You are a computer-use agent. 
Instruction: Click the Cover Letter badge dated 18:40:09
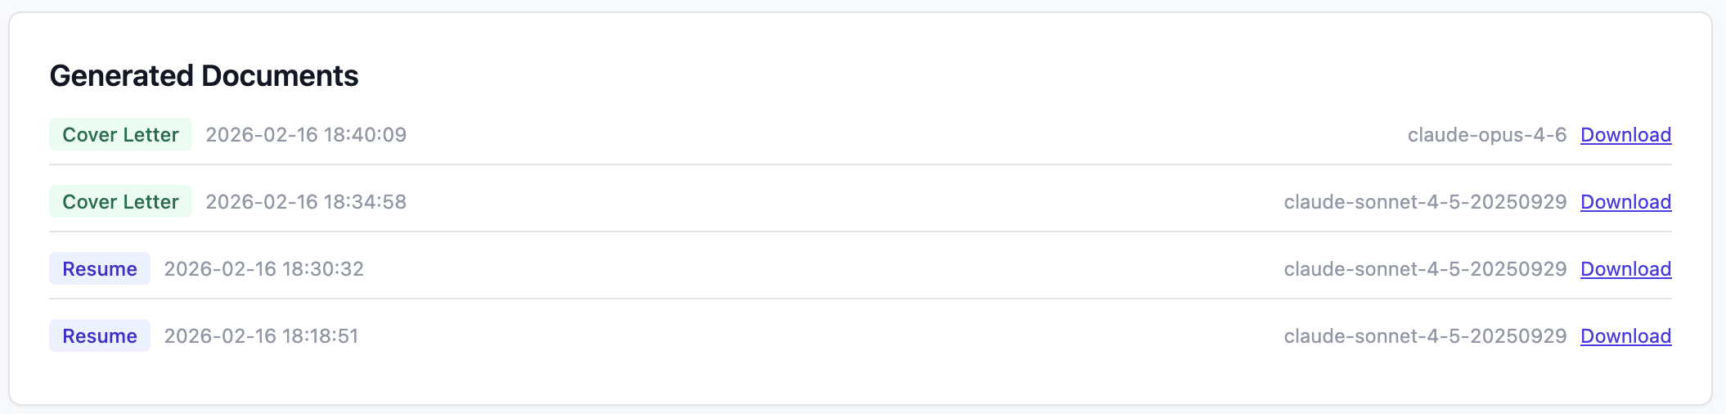click(x=120, y=135)
